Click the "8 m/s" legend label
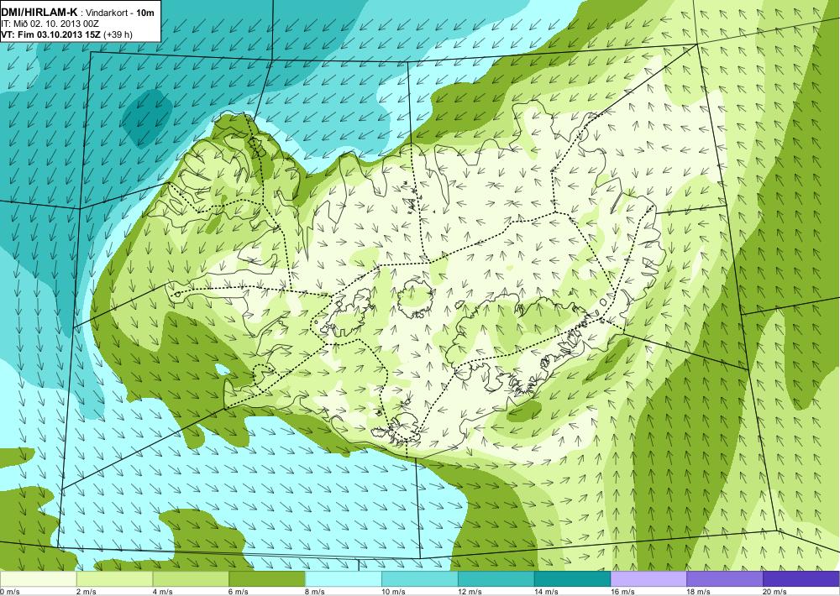This screenshot has width=840, height=596. click(x=316, y=592)
